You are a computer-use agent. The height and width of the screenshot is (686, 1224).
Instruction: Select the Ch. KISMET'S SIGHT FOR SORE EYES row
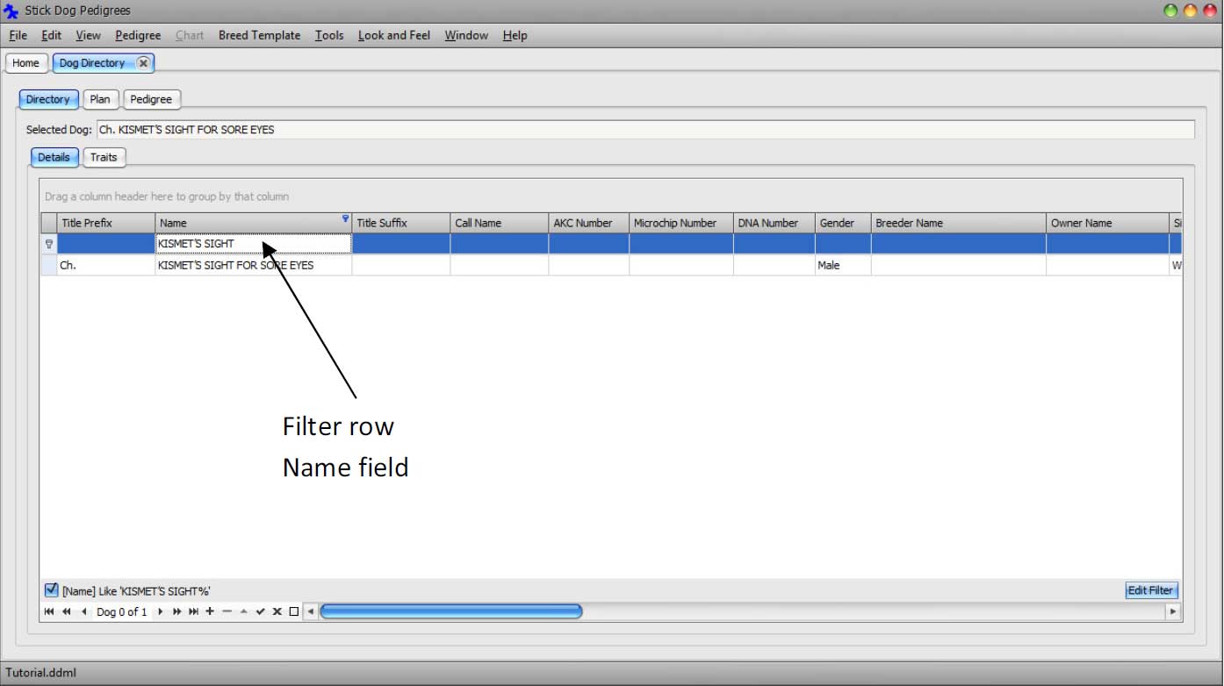(x=235, y=265)
